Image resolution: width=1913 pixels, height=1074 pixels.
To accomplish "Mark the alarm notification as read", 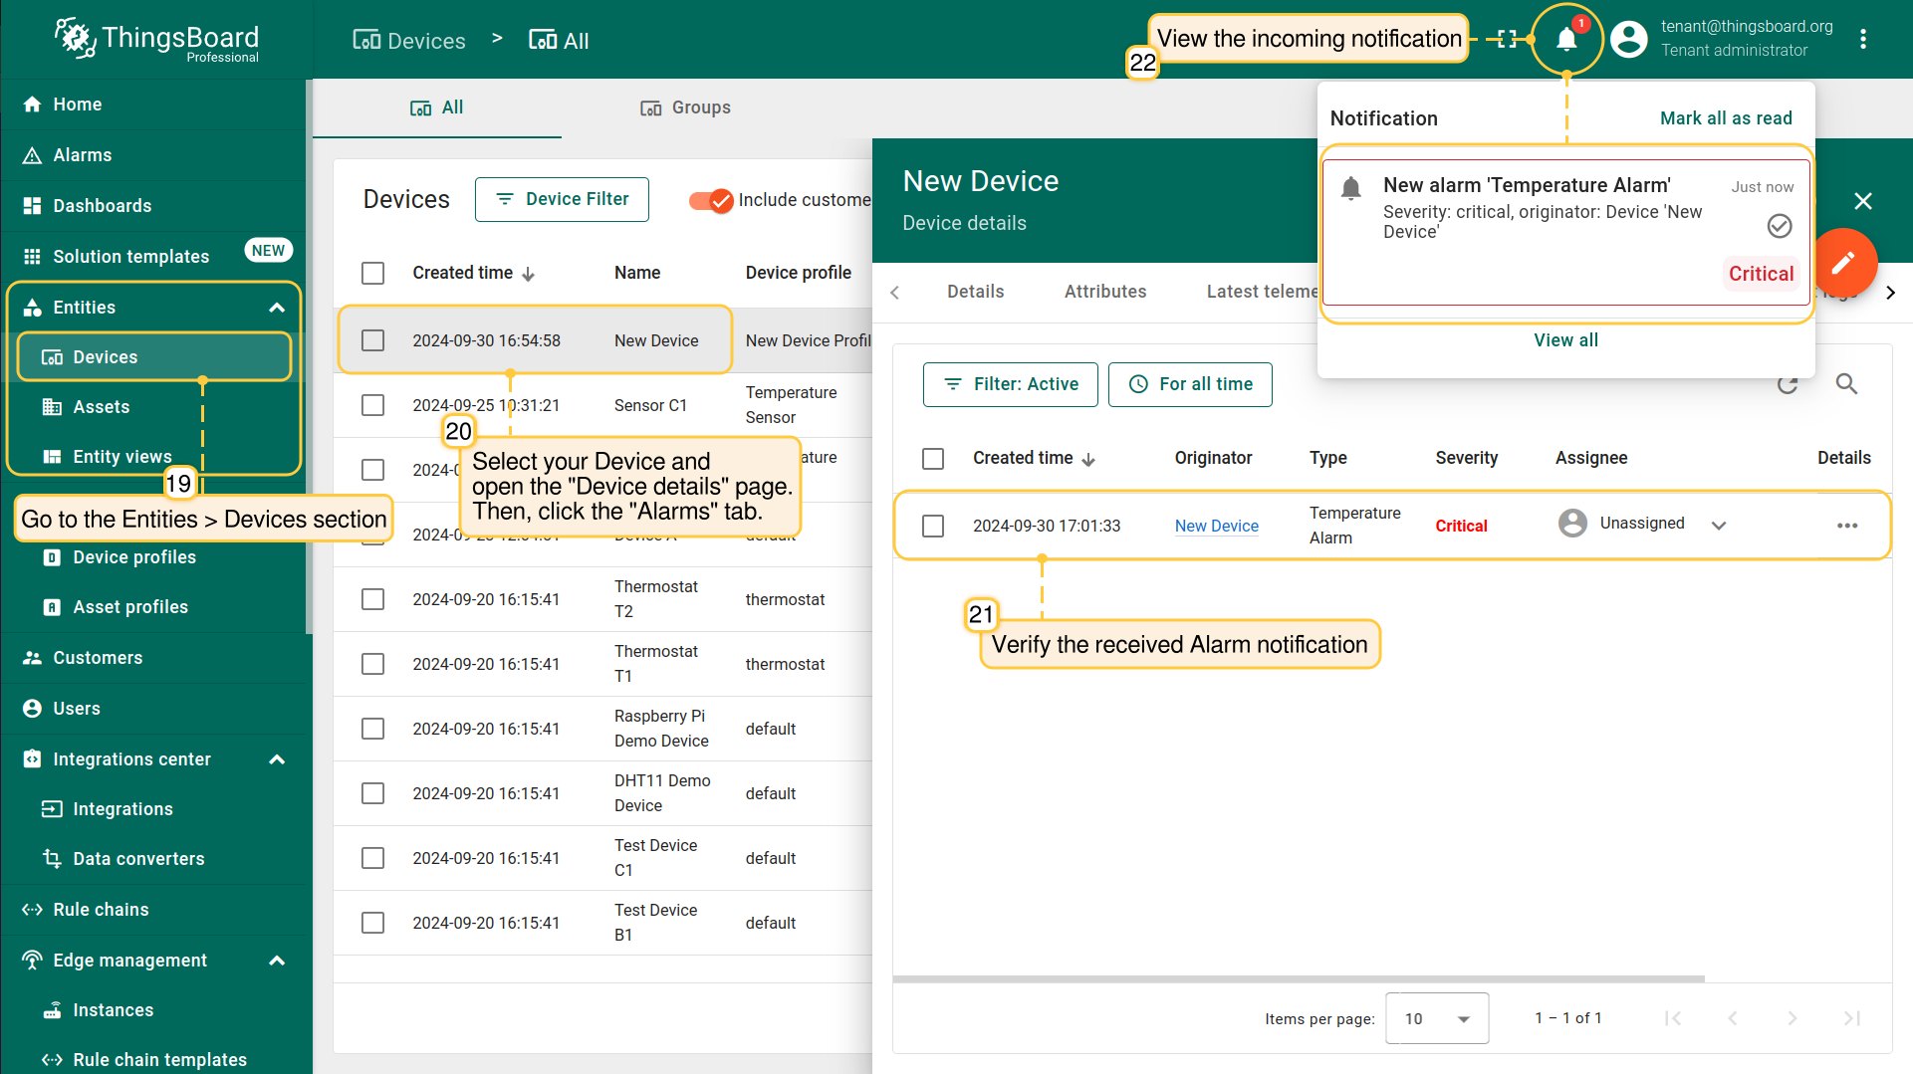I will click(1779, 226).
